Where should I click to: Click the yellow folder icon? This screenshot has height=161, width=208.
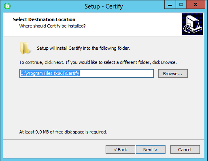25,48
